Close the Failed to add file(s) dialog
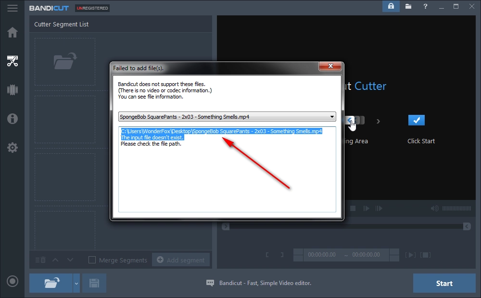481x298 pixels. [x=330, y=66]
